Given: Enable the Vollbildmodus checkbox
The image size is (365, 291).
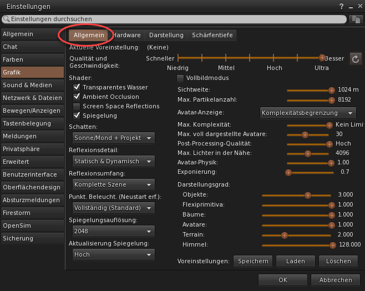Looking at the screenshot, I should (x=180, y=78).
